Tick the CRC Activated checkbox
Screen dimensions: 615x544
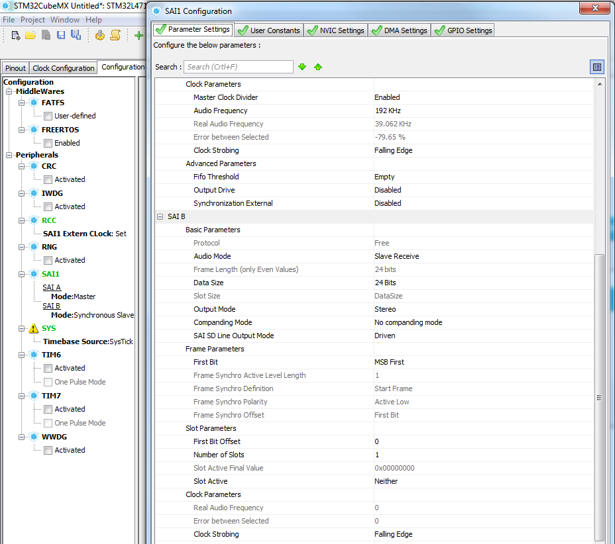click(48, 179)
